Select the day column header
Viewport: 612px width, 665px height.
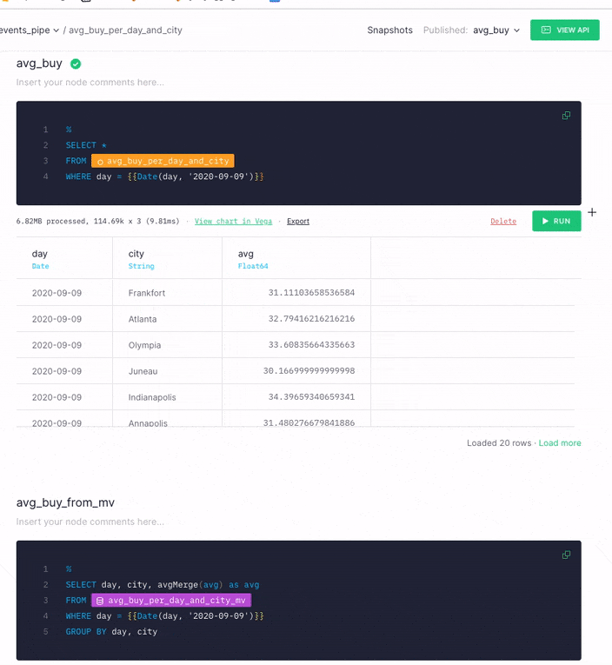(64, 258)
